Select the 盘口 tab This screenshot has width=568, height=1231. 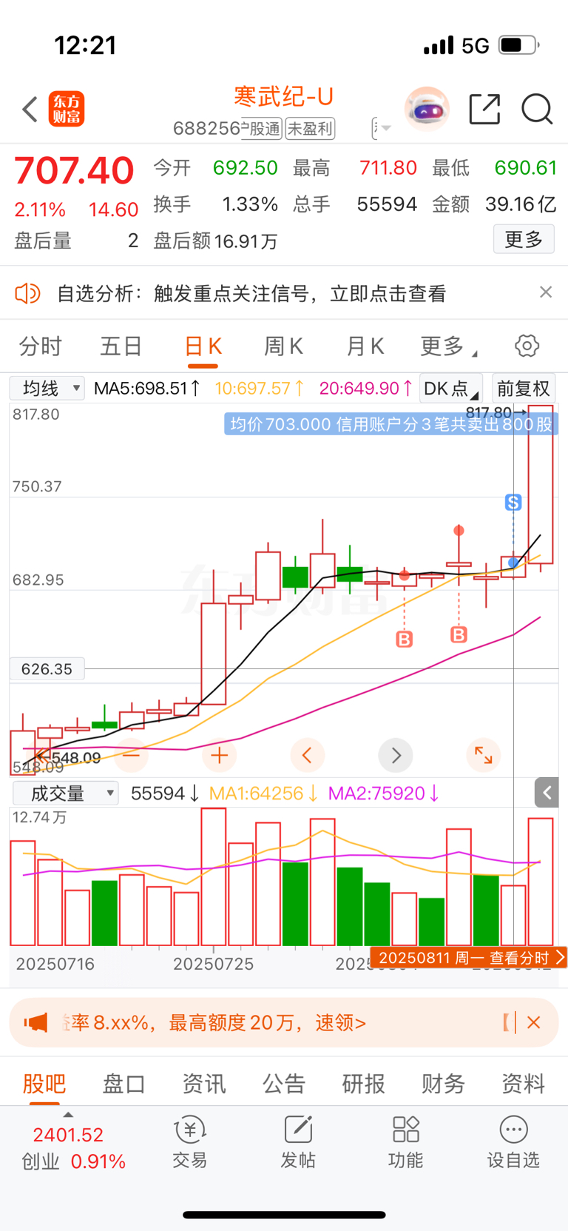(124, 1083)
